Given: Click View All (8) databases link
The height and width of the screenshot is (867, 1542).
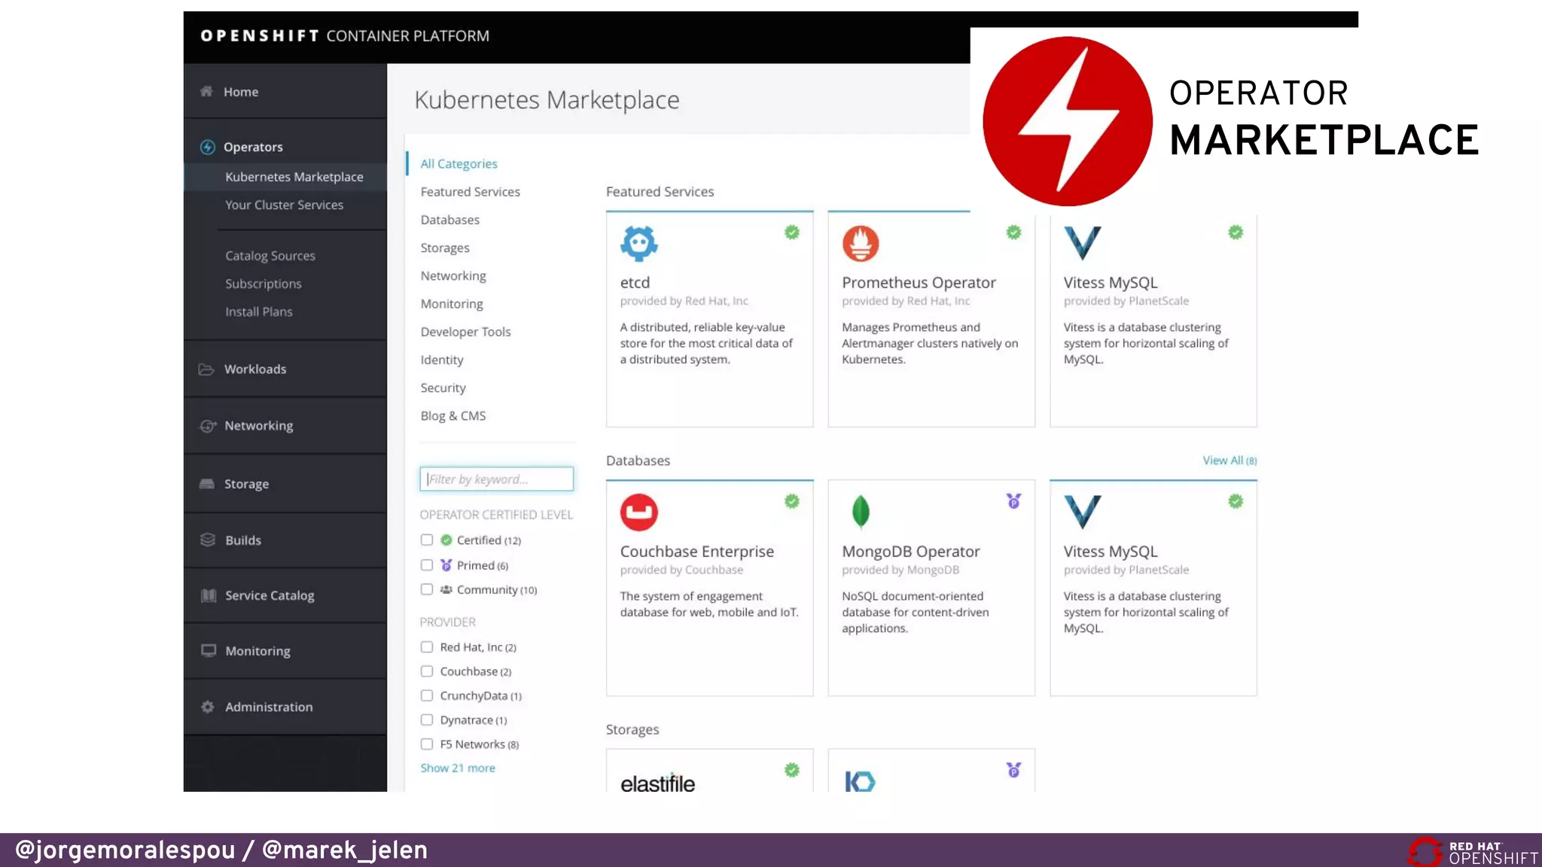Looking at the screenshot, I should click(x=1230, y=460).
